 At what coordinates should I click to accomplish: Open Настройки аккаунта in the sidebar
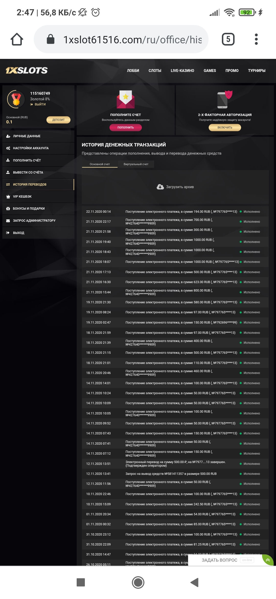[31, 148]
